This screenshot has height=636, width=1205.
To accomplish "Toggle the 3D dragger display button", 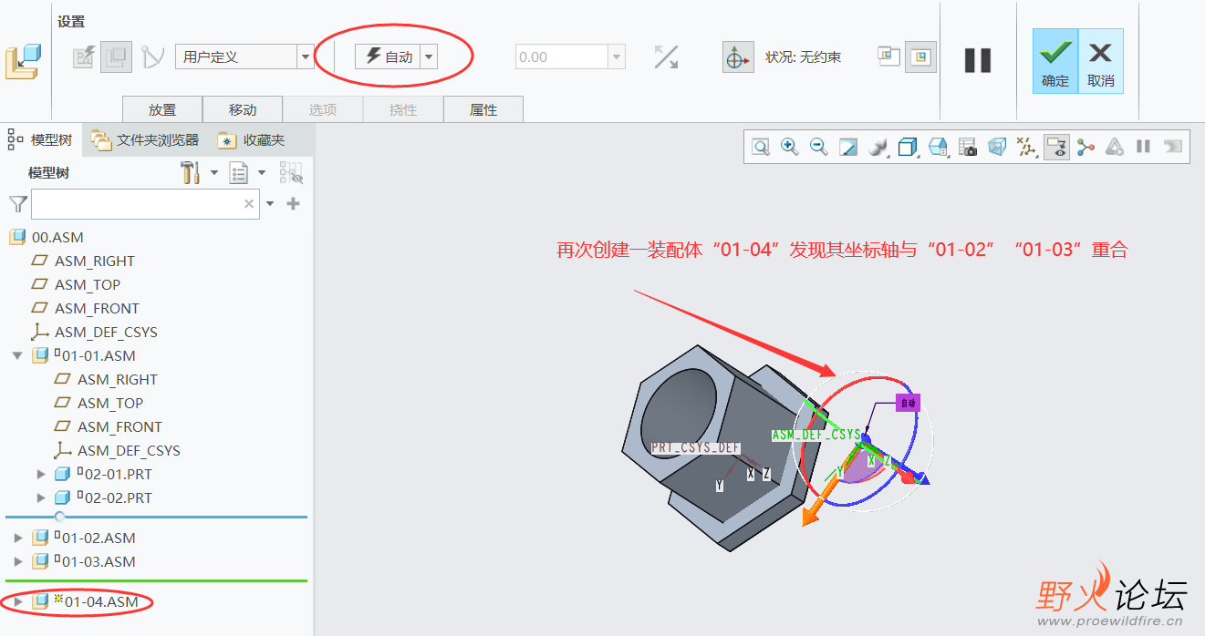I will point(737,57).
